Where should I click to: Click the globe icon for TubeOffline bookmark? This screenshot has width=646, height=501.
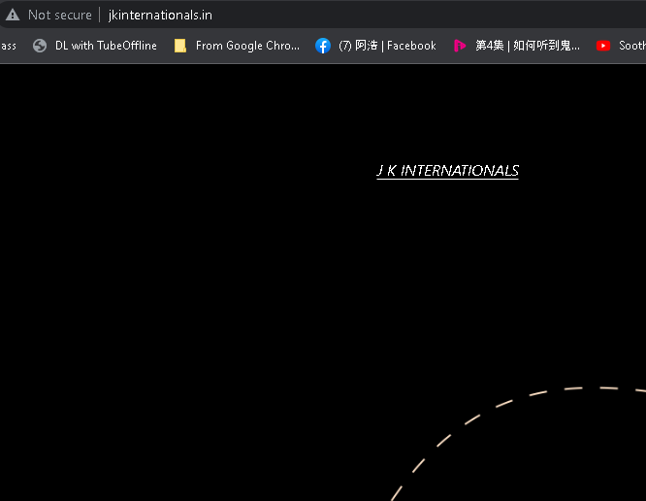(x=40, y=46)
